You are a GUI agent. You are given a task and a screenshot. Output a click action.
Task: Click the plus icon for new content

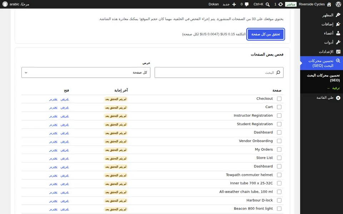[234, 4]
